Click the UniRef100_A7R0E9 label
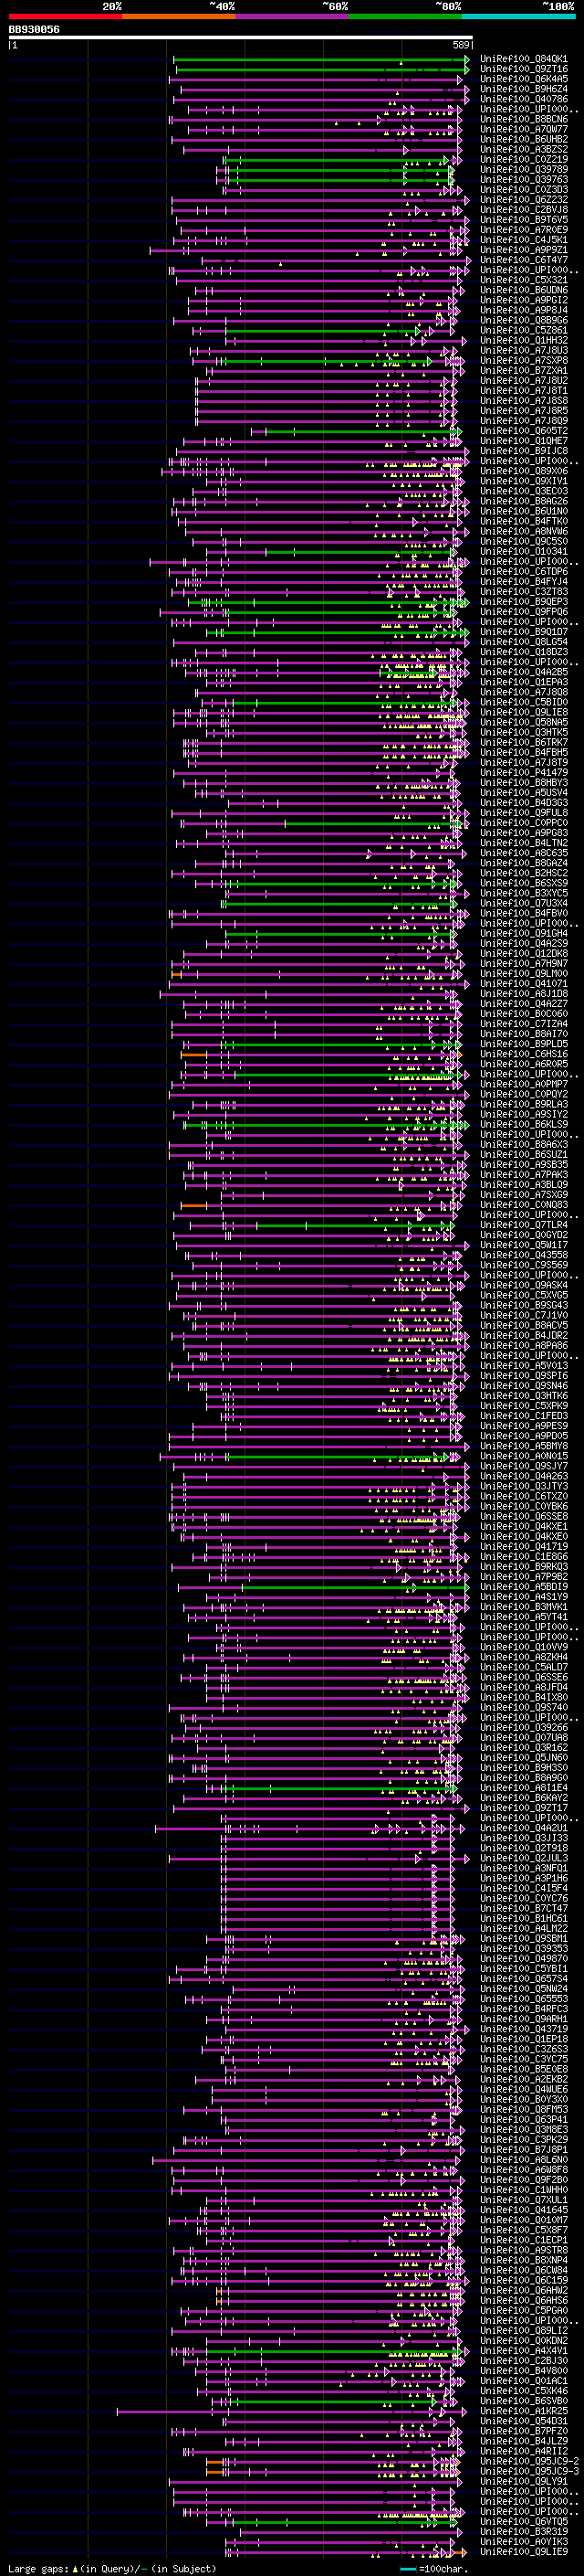 click(x=524, y=230)
